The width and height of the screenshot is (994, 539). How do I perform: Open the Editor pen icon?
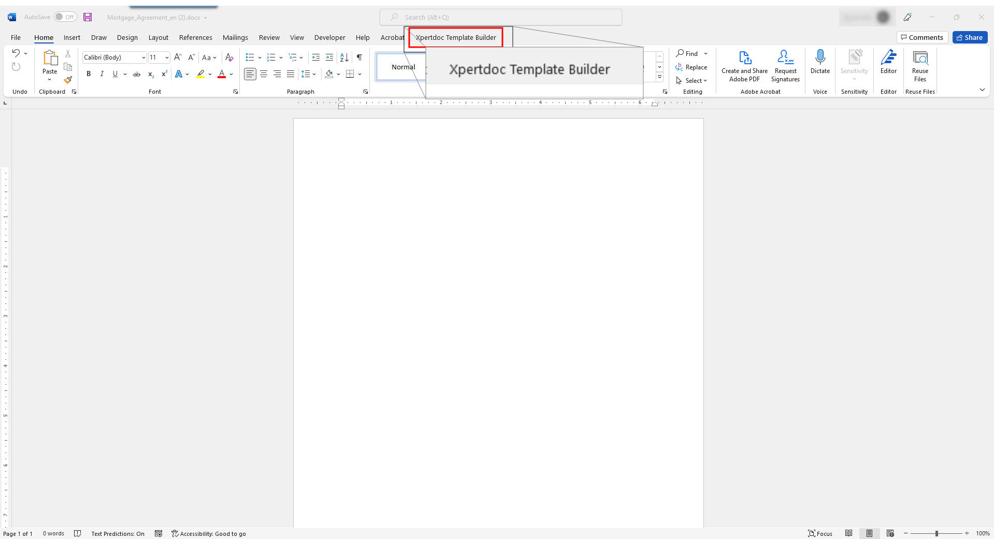(889, 57)
